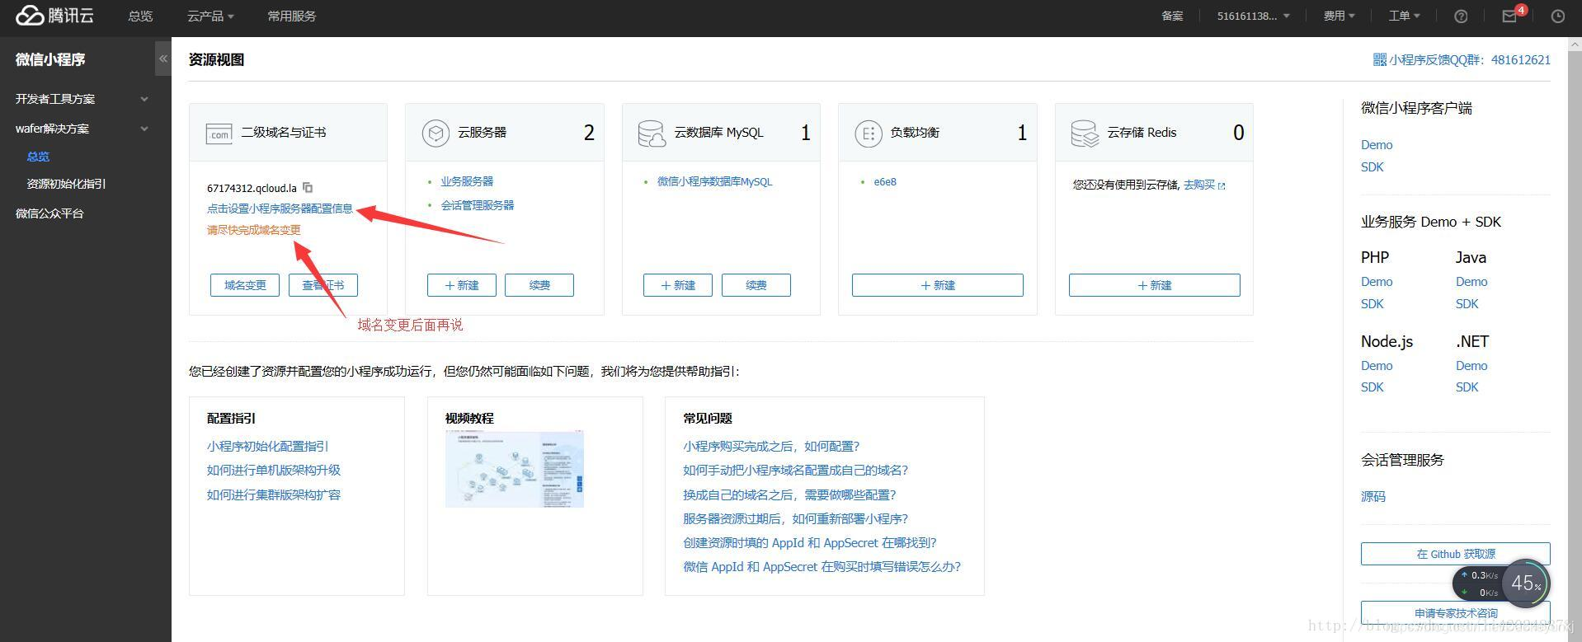Click 申请专家技术咨询 button
This screenshot has height=642, width=1582.
(1456, 613)
